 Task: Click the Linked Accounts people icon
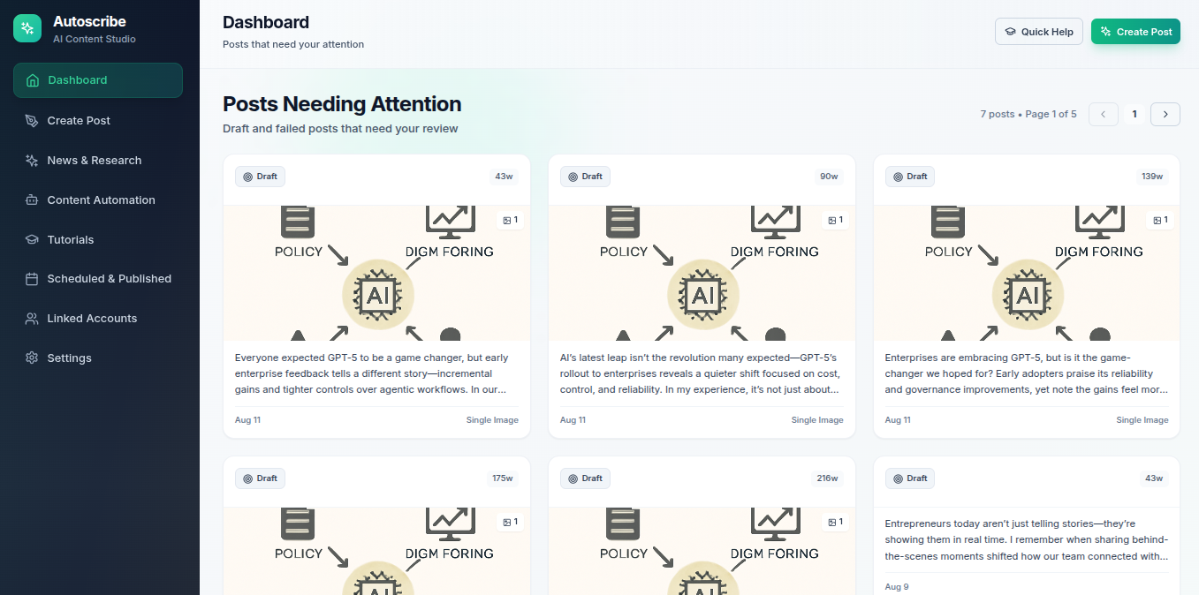(x=32, y=319)
